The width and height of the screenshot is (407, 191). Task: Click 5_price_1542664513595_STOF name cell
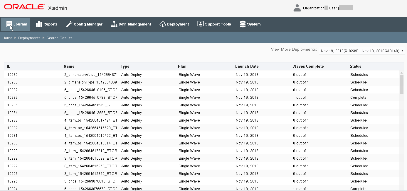pyautogui.click(x=91, y=113)
